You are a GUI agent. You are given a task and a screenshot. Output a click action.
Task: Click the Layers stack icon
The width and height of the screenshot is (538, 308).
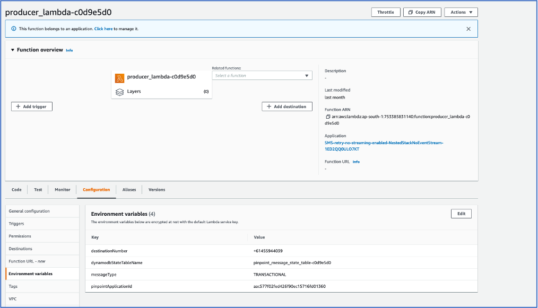pyautogui.click(x=119, y=92)
